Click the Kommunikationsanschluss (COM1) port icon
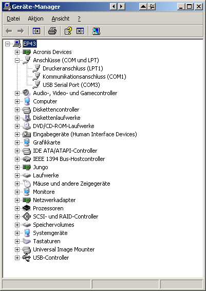The width and height of the screenshot is (206, 291). (36, 77)
